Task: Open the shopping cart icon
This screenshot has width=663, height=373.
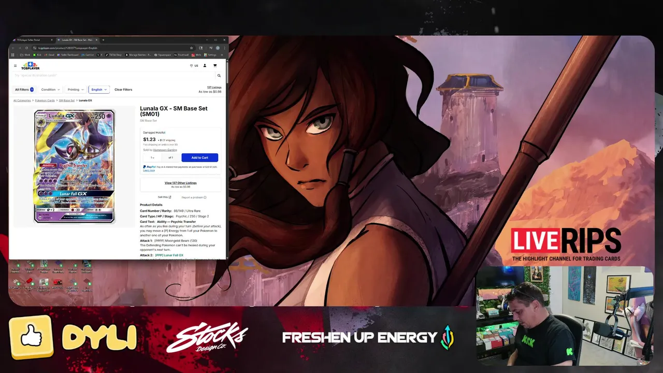Action: point(215,66)
